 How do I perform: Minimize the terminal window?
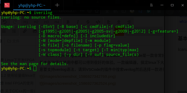point(162,5)
